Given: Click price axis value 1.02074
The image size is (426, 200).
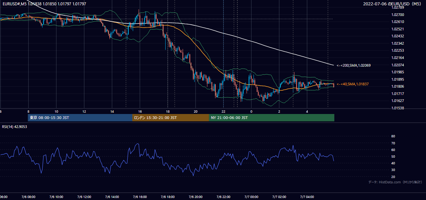Looking at the screenshot, I should tap(398, 65).
